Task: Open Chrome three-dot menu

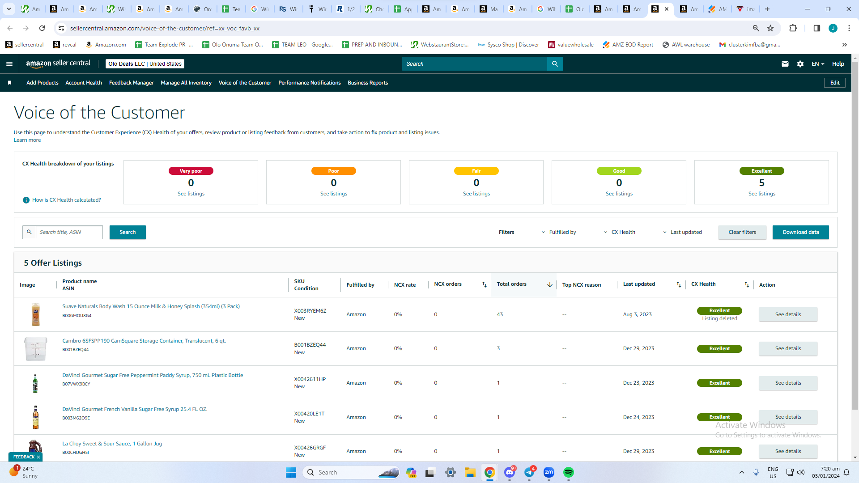Action: point(849,28)
